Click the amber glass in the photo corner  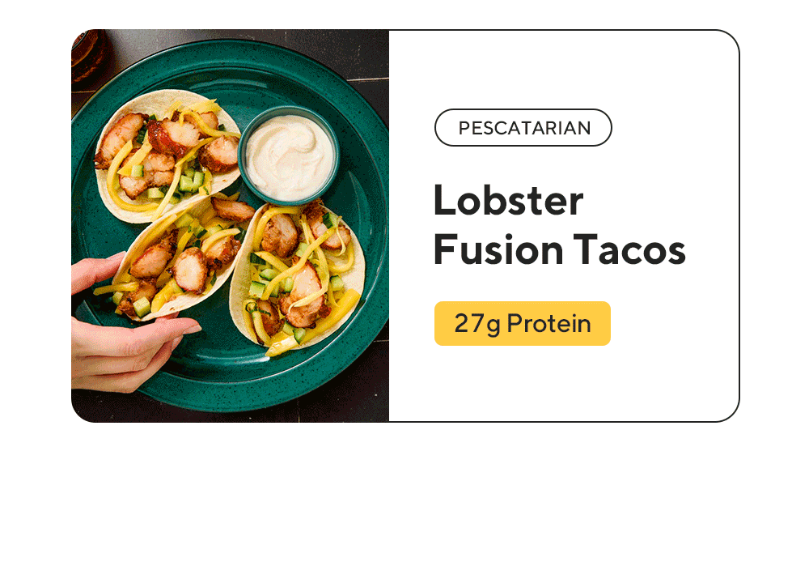point(87,54)
